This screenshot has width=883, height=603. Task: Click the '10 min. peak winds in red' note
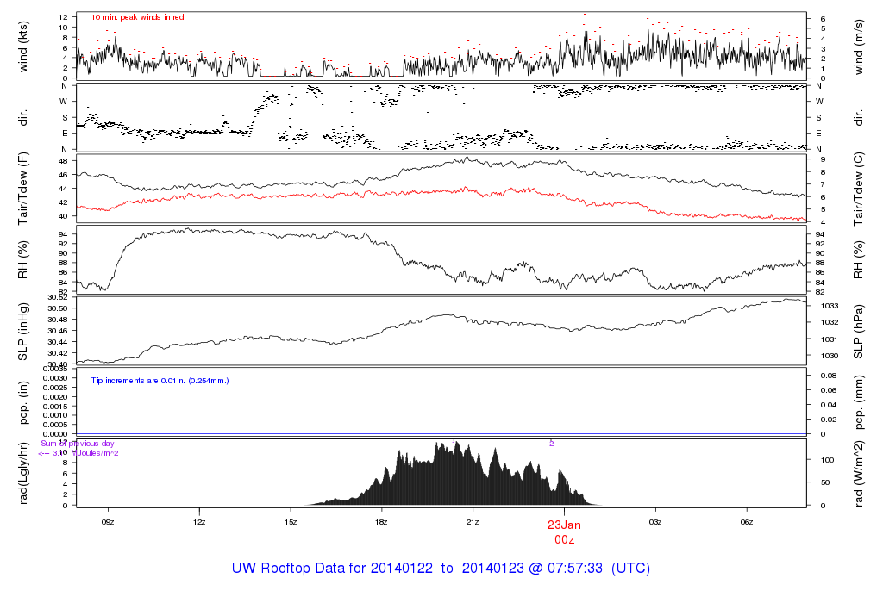pyautogui.click(x=138, y=17)
